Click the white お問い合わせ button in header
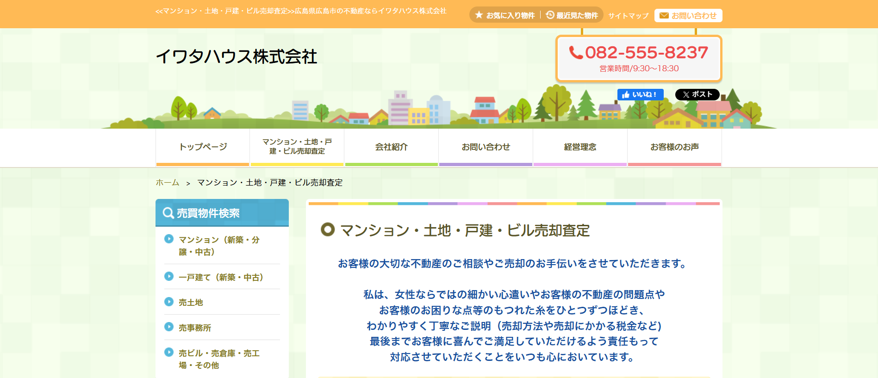Screen dimensions: 878x378 click(x=688, y=15)
